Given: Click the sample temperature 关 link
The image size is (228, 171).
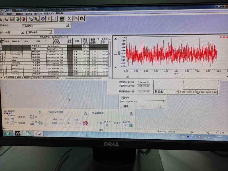Looking at the screenshot, I should (107, 125).
